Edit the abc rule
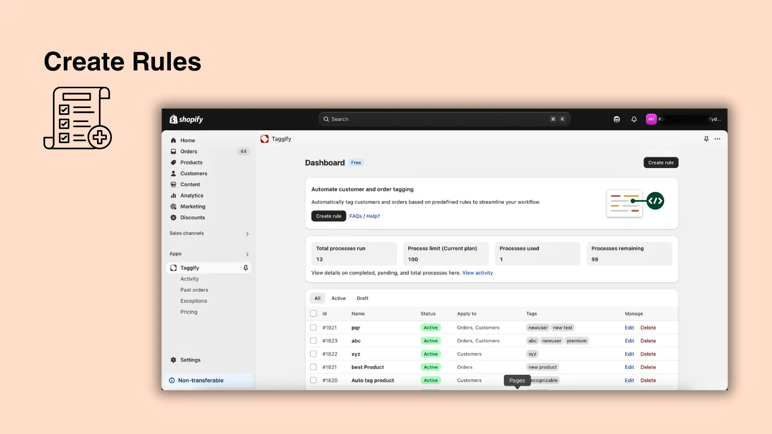The image size is (772, 434). 629,340
